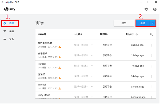This screenshot has height=104, width=160.
Task: Click warning triangle on 農場戰爭 project
Action: 60,57
